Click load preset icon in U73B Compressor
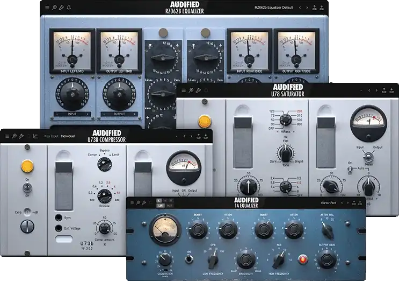399x281 pixels. point(199,136)
